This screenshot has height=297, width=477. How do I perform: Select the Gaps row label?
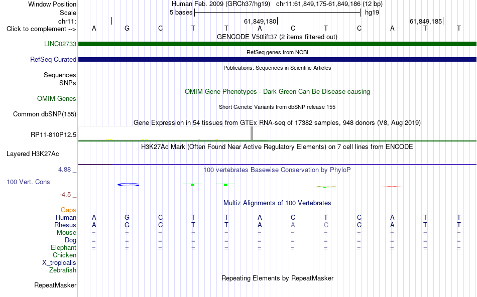[68, 210]
